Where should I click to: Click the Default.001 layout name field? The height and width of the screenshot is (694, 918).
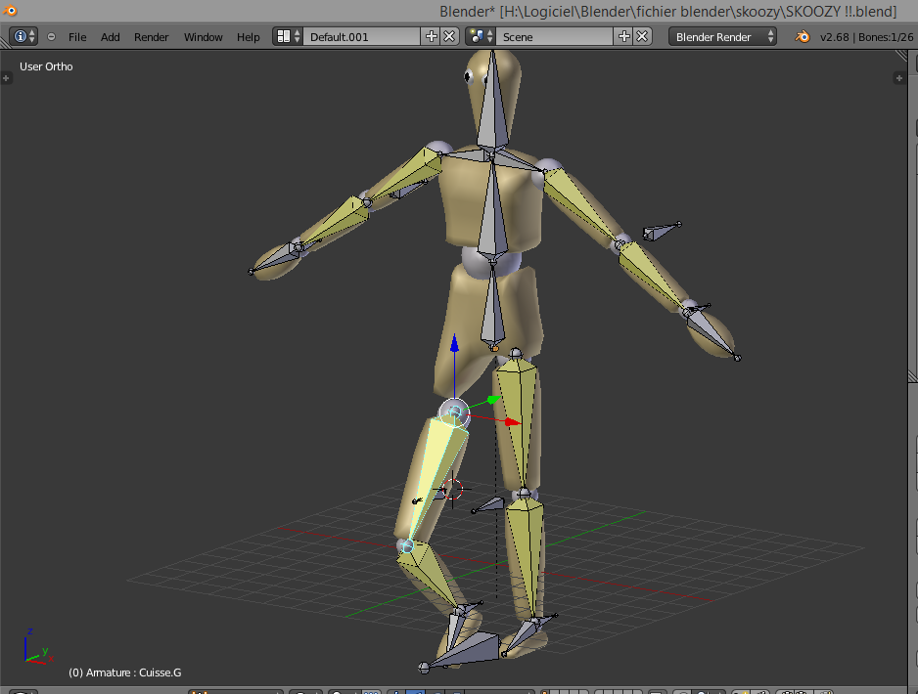(362, 35)
